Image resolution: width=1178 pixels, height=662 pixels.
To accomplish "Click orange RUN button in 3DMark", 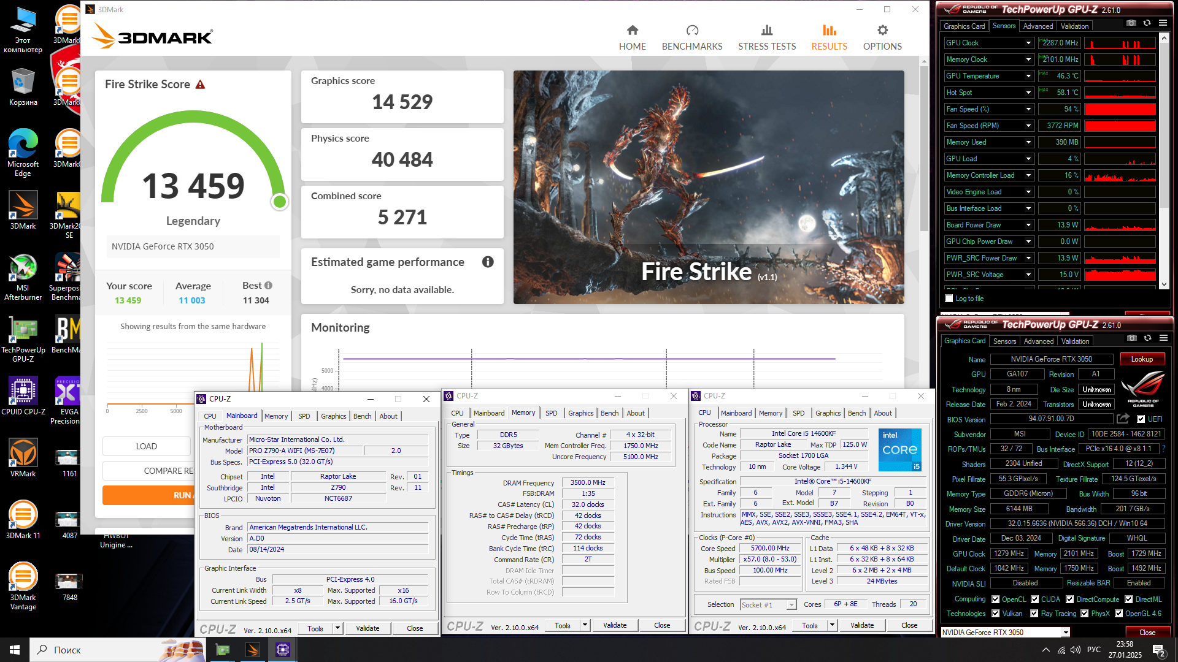I will (148, 495).
